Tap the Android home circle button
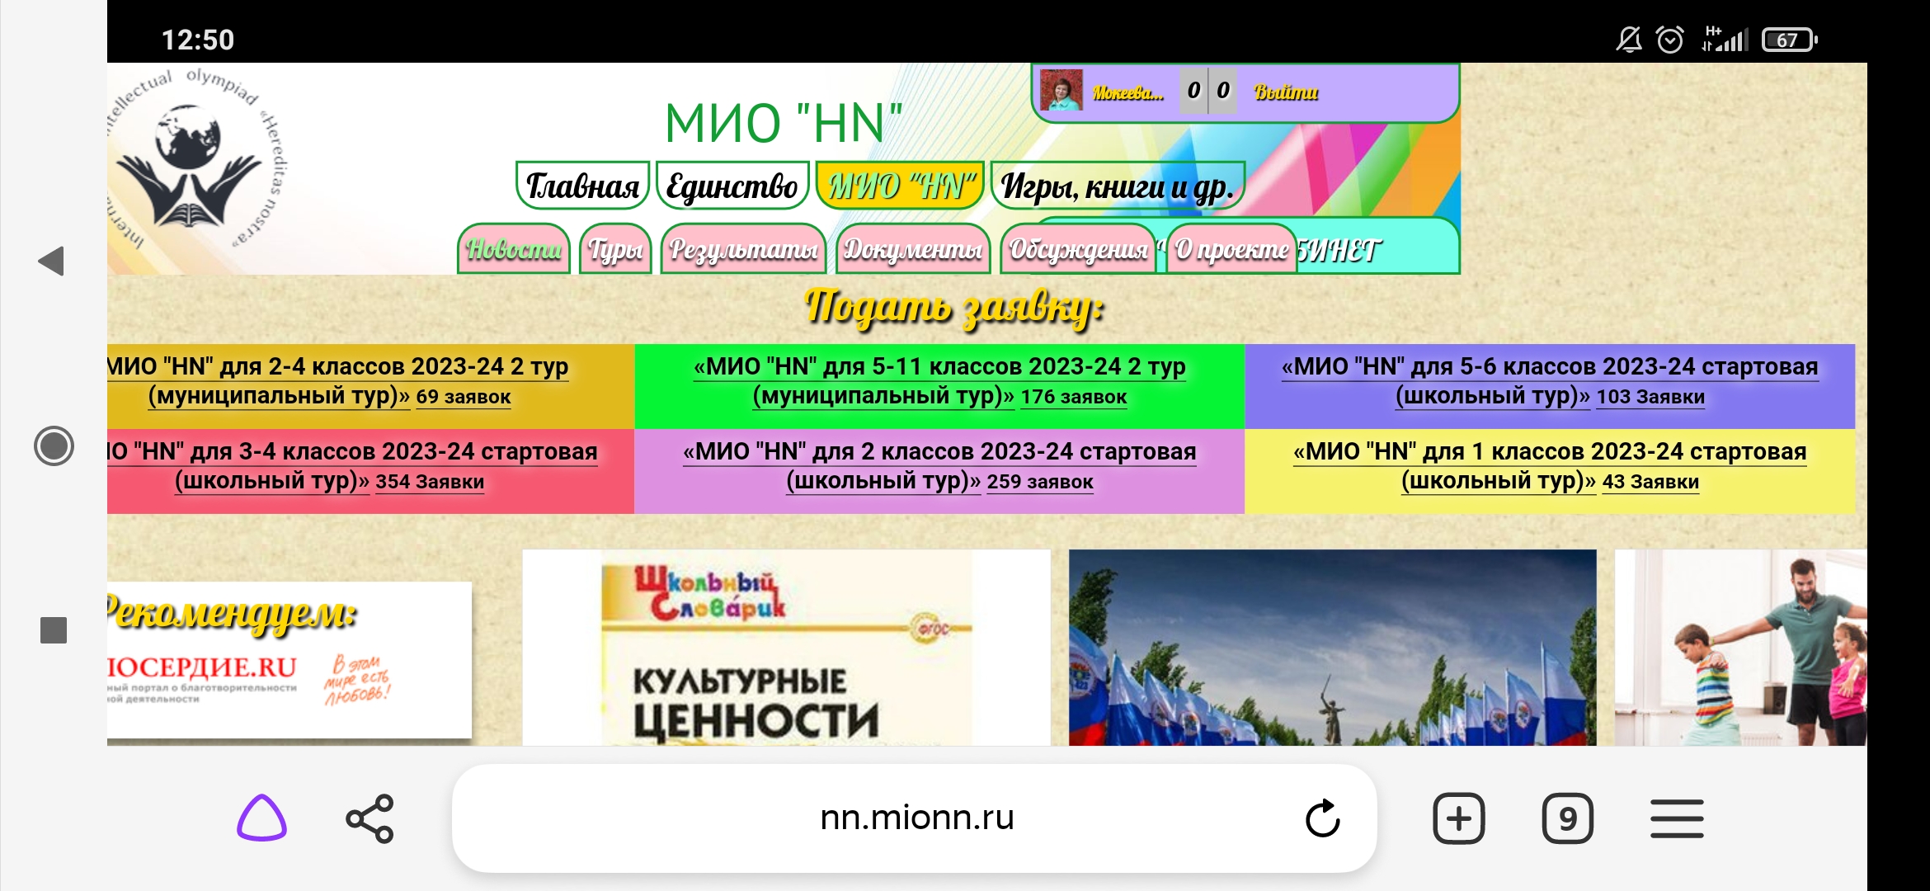Screen dimensions: 1930x891 pos(54,445)
